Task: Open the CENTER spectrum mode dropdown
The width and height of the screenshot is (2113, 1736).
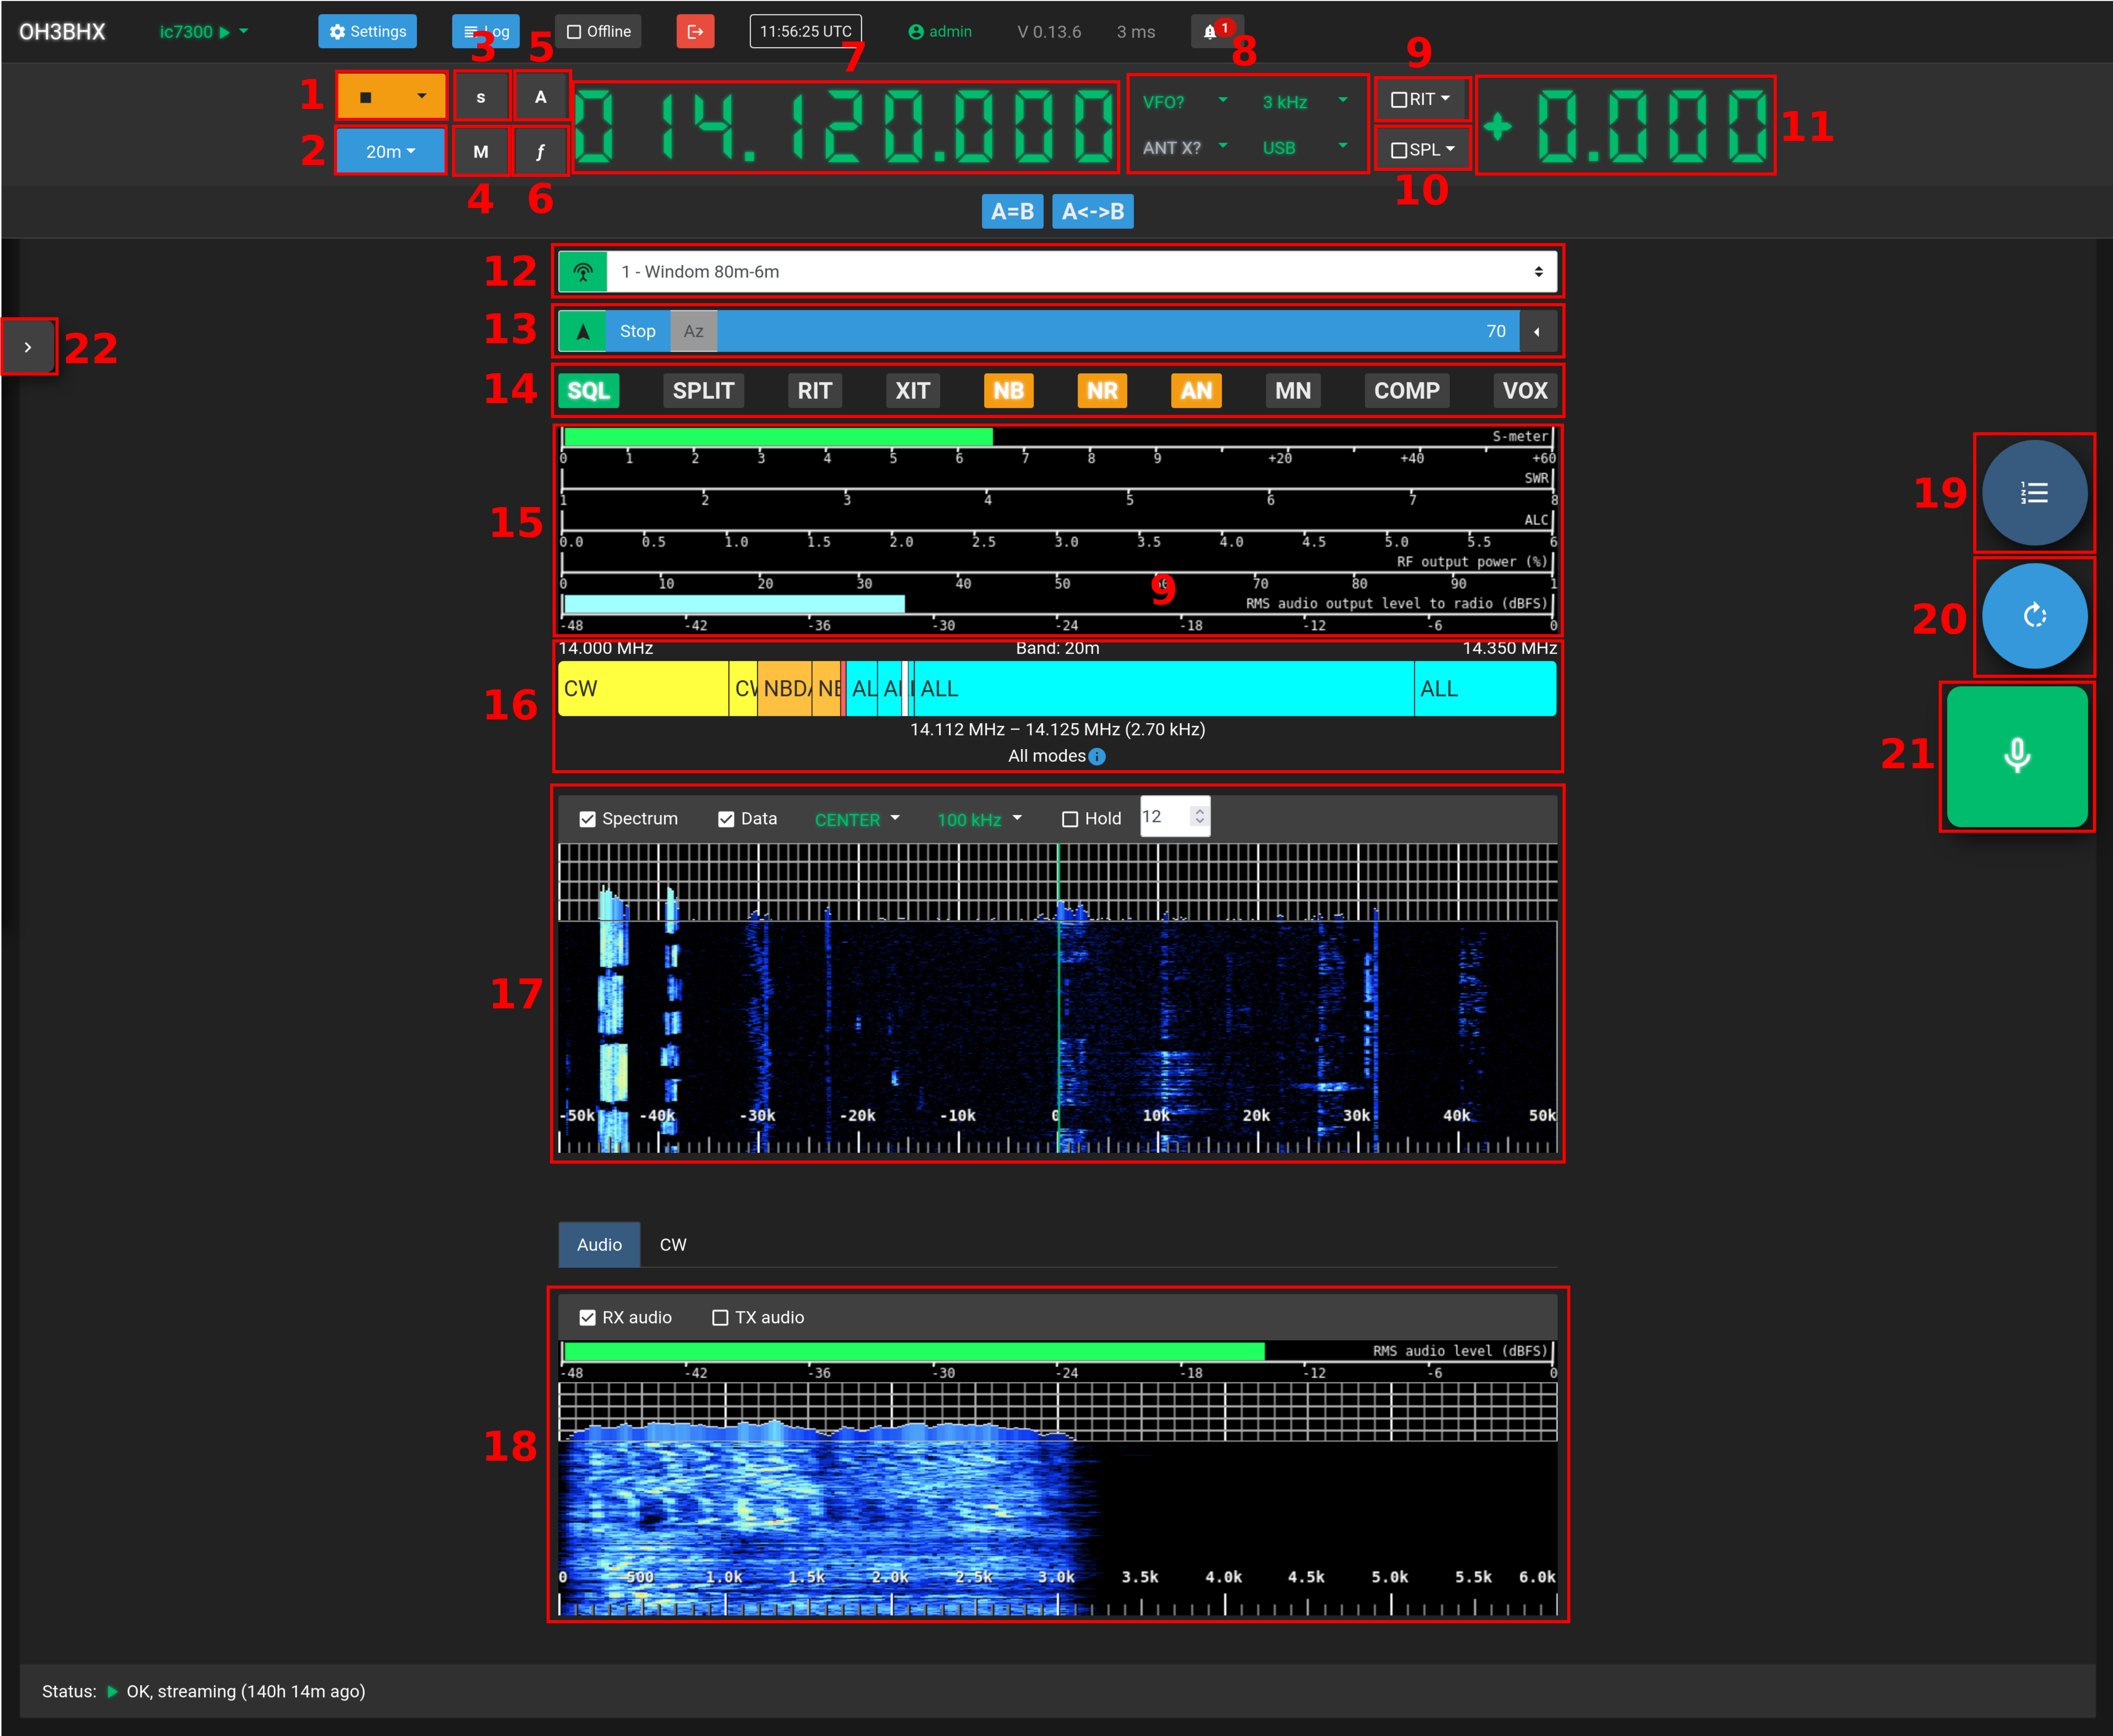Action: coord(858,820)
